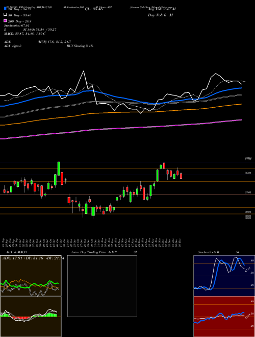Image resolution: width=255 pixels, height=337 pixels.
Task: Click the 'Avg Vol: 2.47 M' text
Action: coord(162,9)
